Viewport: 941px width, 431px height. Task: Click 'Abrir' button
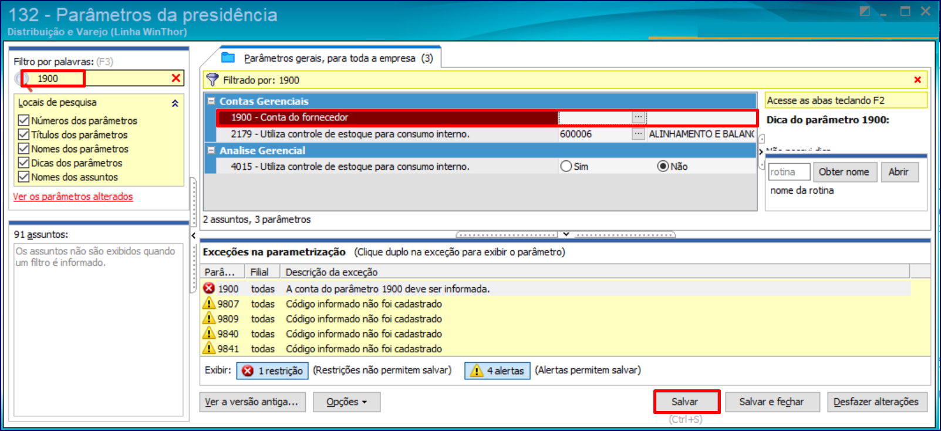tap(899, 172)
